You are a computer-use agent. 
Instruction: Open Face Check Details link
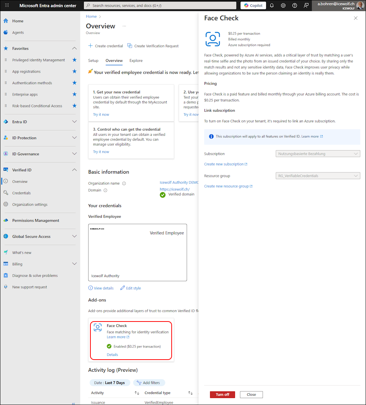(x=112, y=354)
